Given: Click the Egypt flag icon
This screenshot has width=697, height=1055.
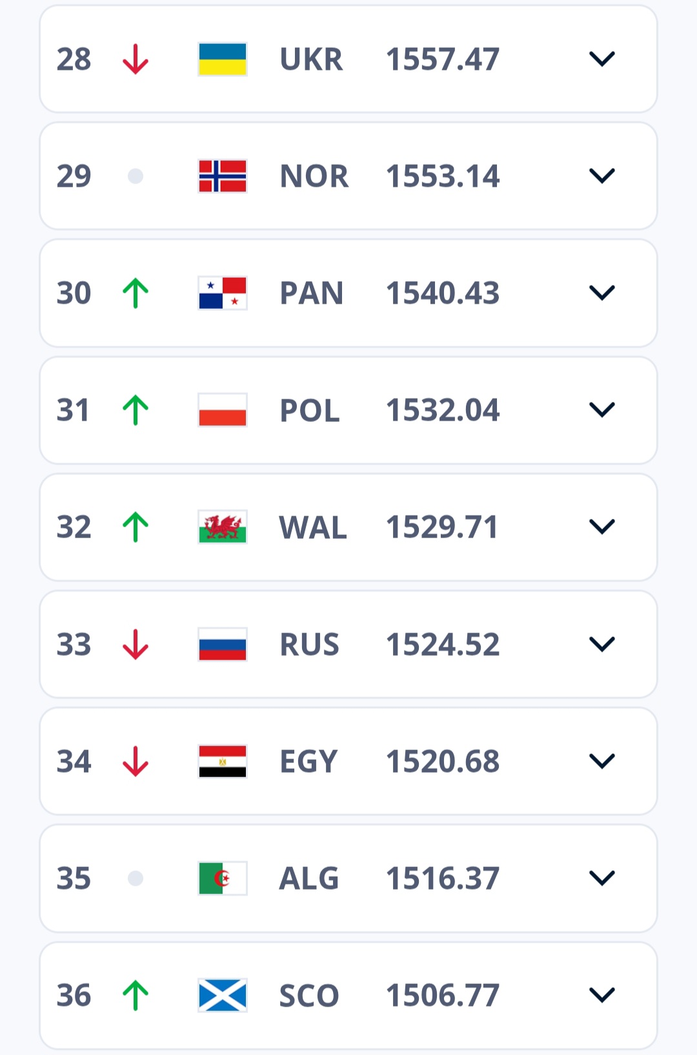Looking at the screenshot, I should point(223,761).
